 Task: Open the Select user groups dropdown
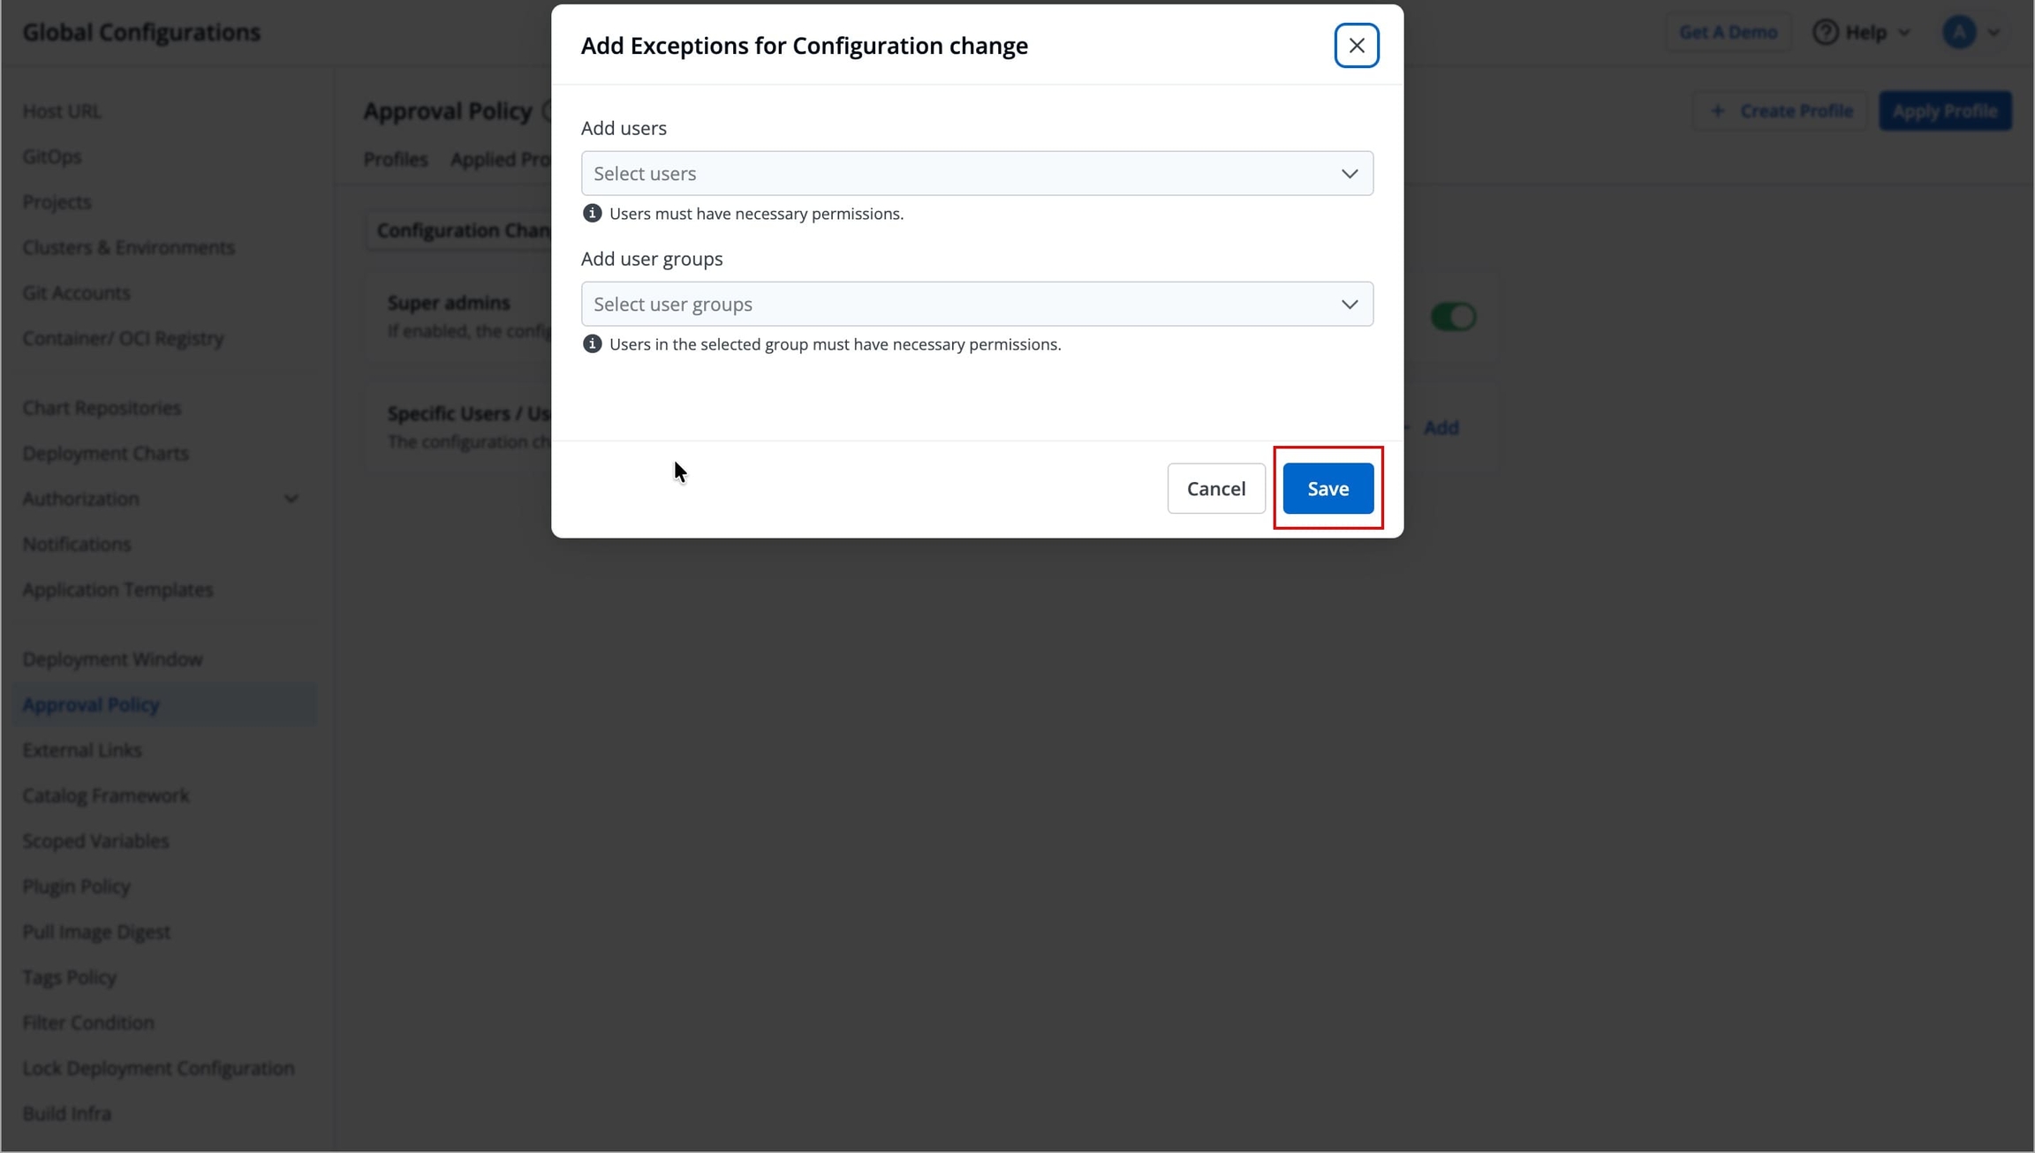(x=976, y=305)
